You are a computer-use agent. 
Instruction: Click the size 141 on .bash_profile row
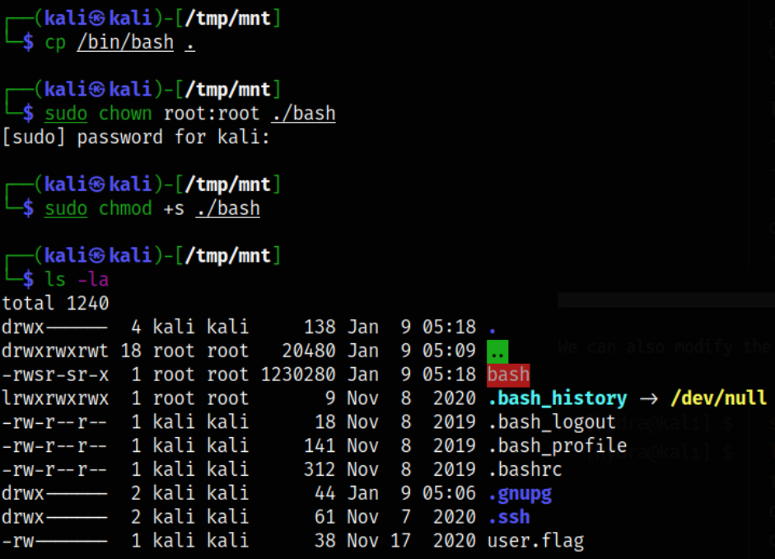click(x=320, y=446)
